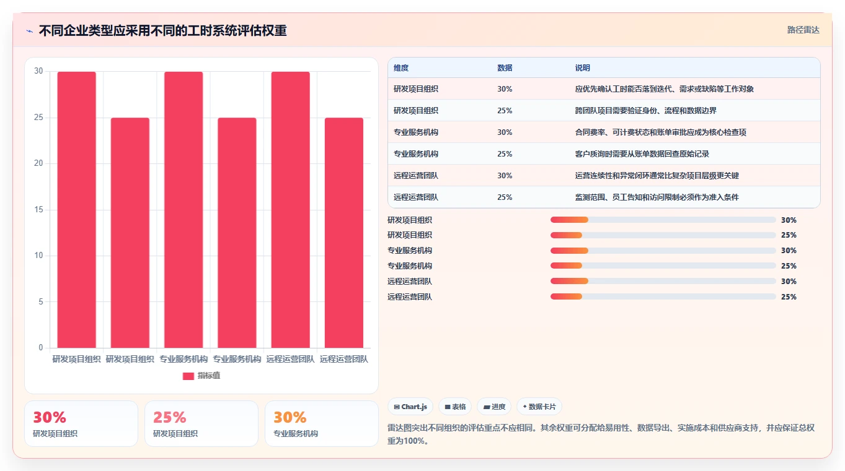Click the 研发项目组织 chart bar reaching 30
The height and width of the screenshot is (471, 845).
pos(77,210)
